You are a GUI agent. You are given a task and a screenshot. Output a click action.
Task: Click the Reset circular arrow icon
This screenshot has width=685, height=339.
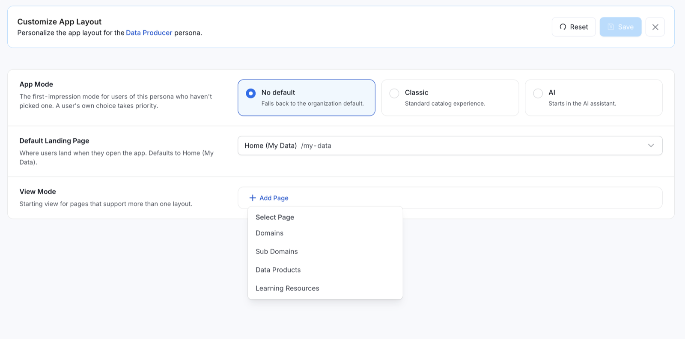click(x=563, y=27)
